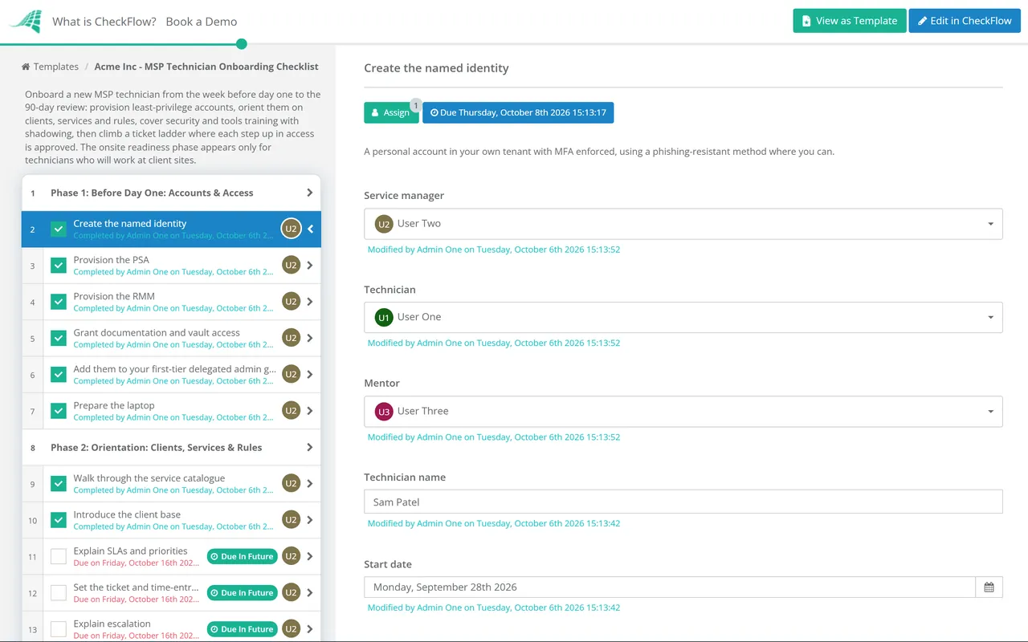Image resolution: width=1028 pixels, height=642 pixels.
Task: Click the Start date input field
Action: (x=670, y=587)
